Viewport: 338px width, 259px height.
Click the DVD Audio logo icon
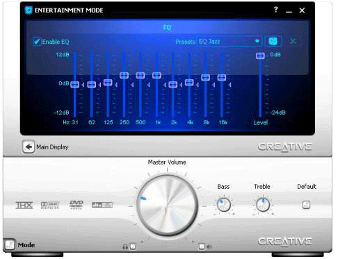point(77,205)
